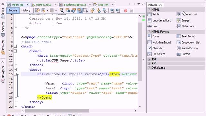Collapse the code fold at line 15
206x116 pixels.
click(15, 74)
